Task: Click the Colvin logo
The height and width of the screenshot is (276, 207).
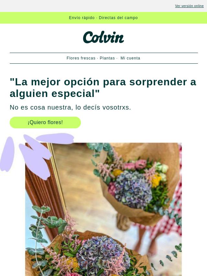Action: point(103,37)
